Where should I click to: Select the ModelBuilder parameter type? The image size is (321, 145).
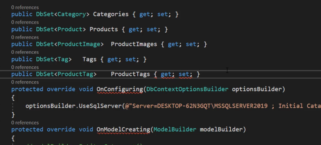175,130
